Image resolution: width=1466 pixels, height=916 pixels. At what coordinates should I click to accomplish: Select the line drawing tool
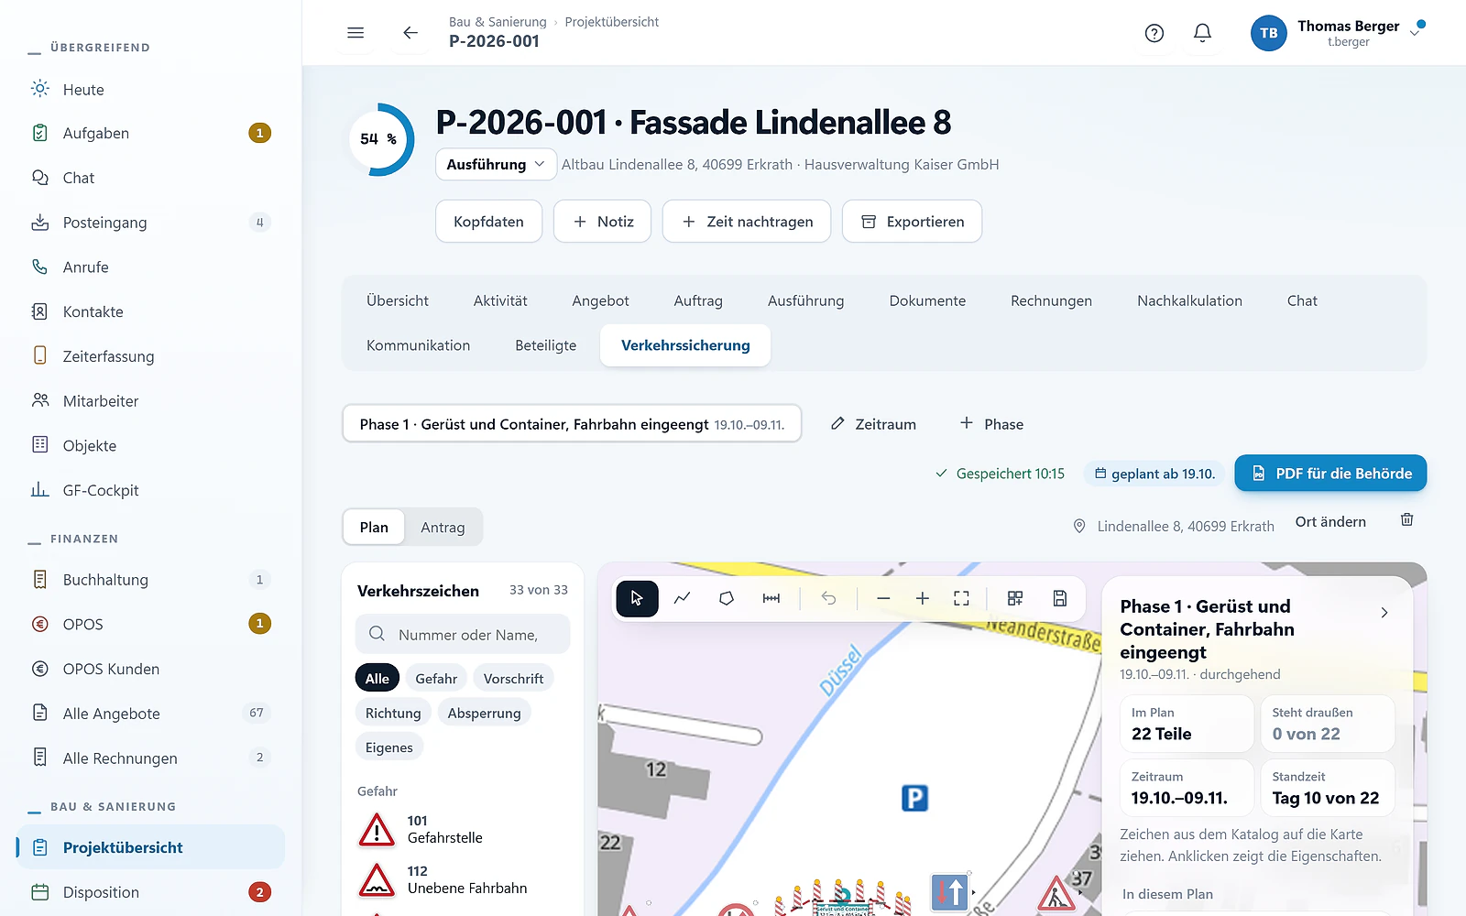click(x=682, y=598)
